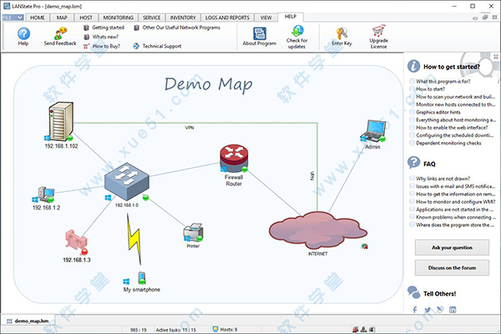Image resolution: width=501 pixels, height=334 pixels.
Task: Open the FILE menu dropdown
Action: pos(13,18)
